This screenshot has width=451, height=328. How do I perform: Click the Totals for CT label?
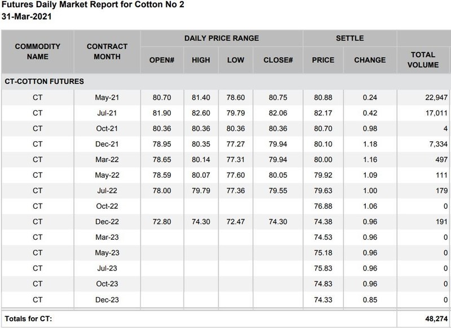[28, 318]
